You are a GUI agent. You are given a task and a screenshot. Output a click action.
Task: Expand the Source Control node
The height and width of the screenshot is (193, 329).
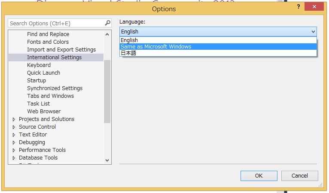(14, 127)
